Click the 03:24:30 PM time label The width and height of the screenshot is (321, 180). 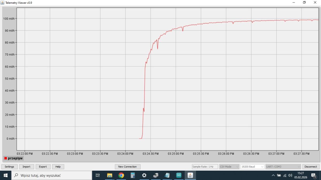point(151,154)
